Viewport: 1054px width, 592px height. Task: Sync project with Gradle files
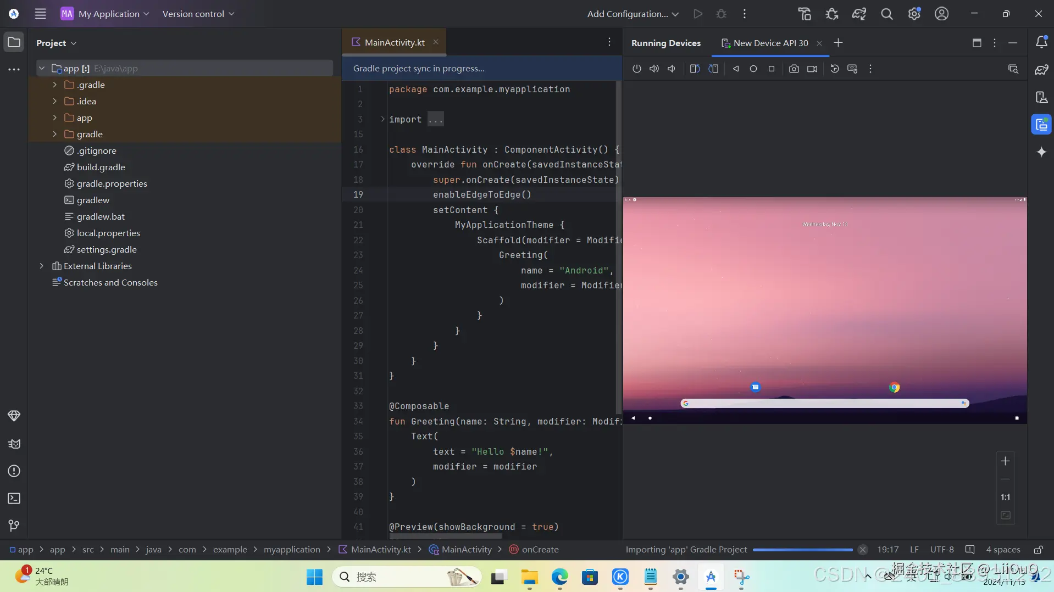click(859, 14)
